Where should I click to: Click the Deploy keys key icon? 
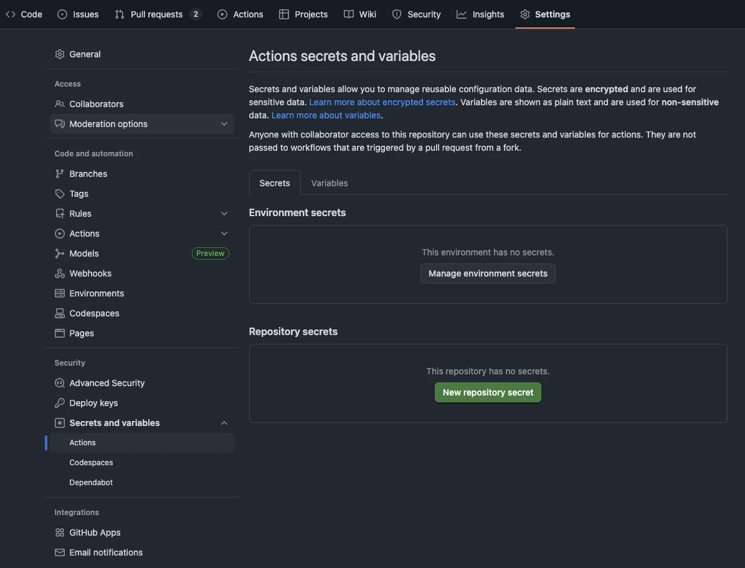pyautogui.click(x=59, y=403)
